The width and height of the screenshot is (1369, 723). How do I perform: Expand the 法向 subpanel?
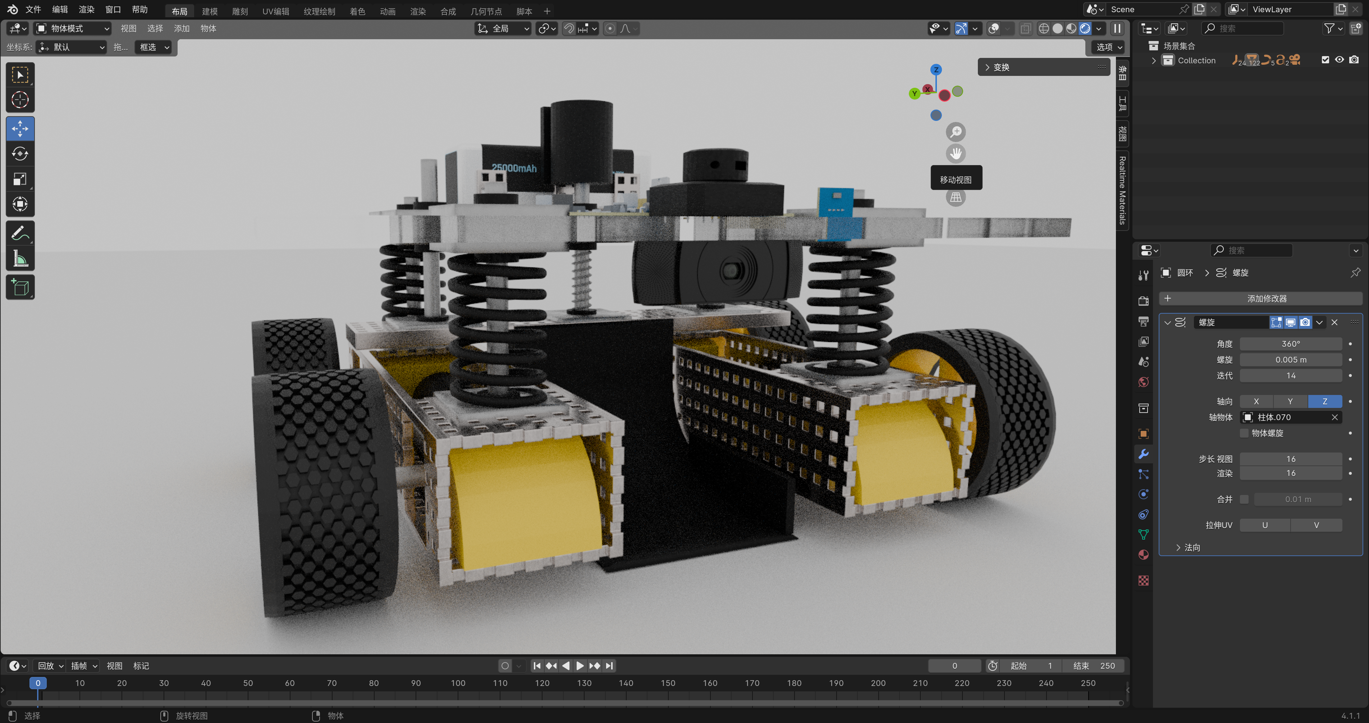click(1187, 547)
